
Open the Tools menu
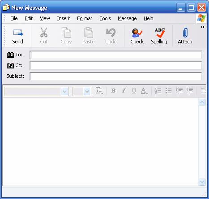(x=105, y=18)
